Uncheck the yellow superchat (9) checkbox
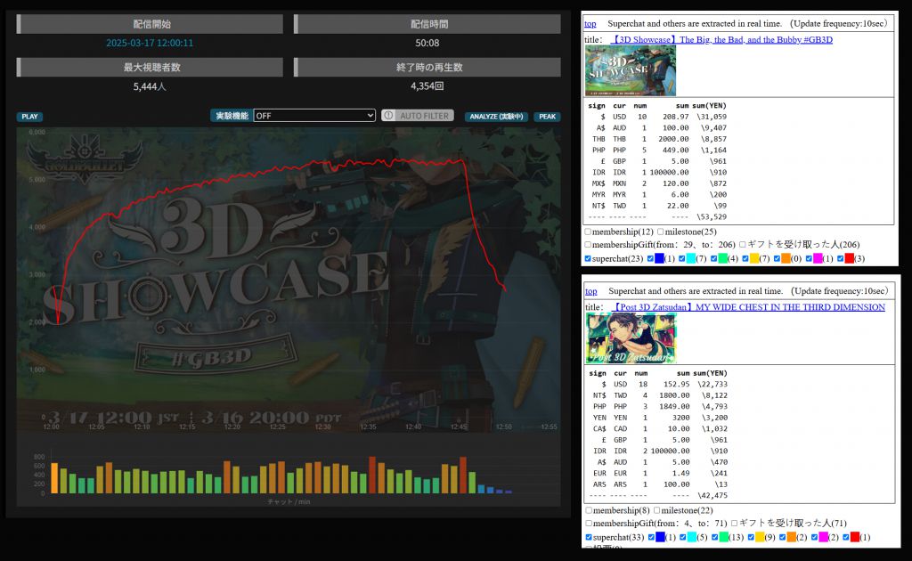This screenshot has height=561, width=912. click(751, 537)
